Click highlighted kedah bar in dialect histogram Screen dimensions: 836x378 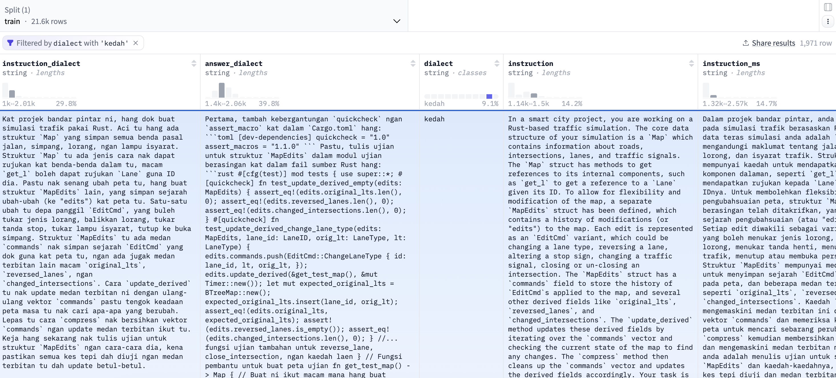pos(489,96)
